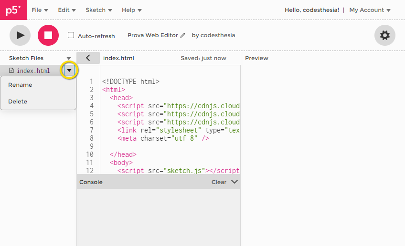Click the link rel stylesheet code line
Image resolution: width=405 pixels, height=246 pixels.
click(178, 130)
